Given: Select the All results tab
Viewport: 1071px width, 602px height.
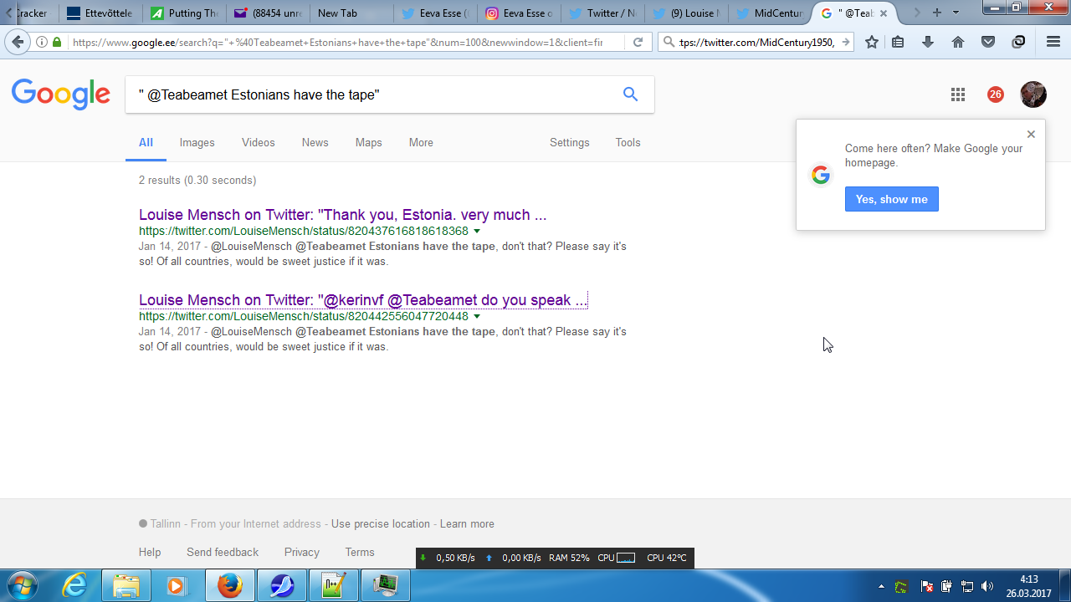Looking at the screenshot, I should click(x=146, y=142).
